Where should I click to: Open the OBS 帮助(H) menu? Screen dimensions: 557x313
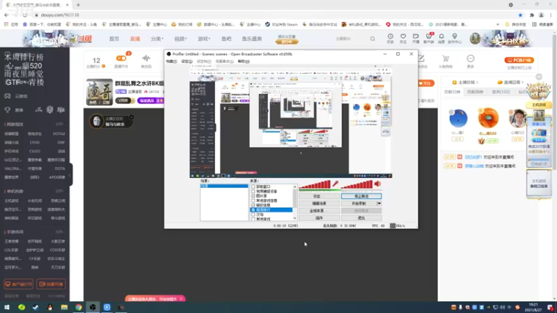[x=244, y=61]
